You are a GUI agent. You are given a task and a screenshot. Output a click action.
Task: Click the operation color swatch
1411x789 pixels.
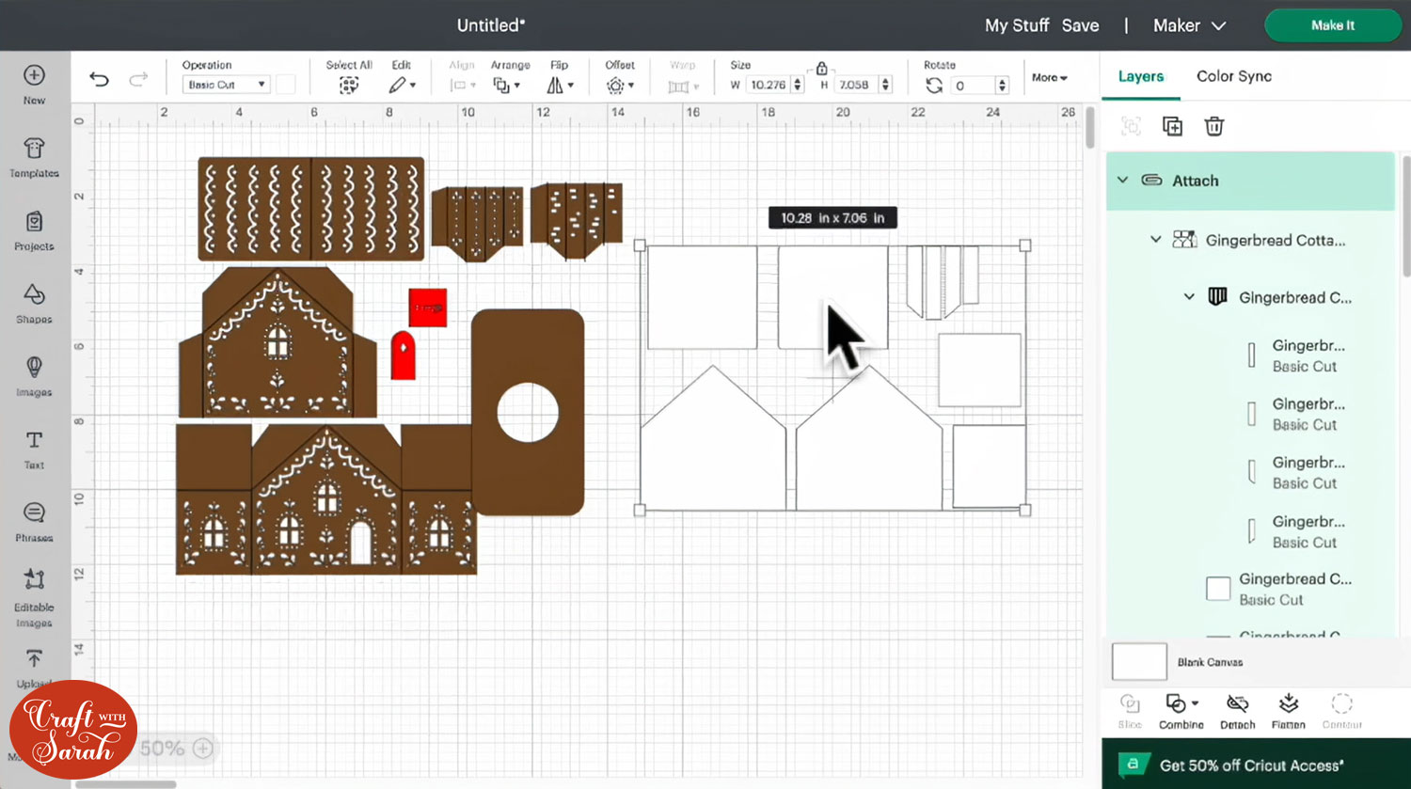pyautogui.click(x=286, y=85)
